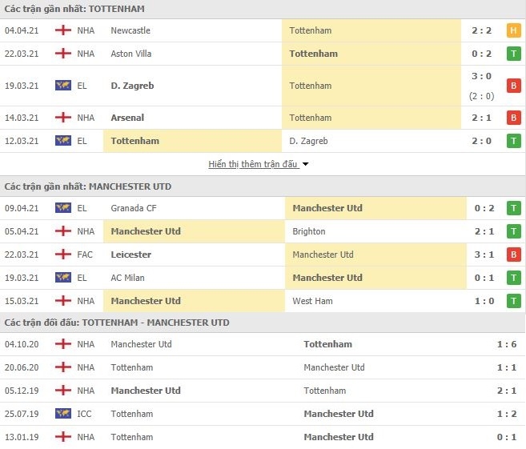
Task: Click ICC flag icon on 25.07.19 row
Action: pyautogui.click(x=63, y=414)
